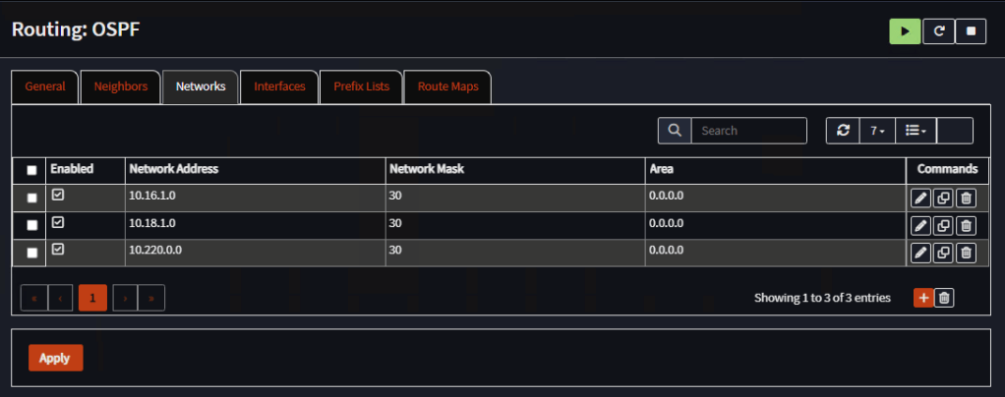Delete the 10.220.0.0 network entry

pos(966,253)
